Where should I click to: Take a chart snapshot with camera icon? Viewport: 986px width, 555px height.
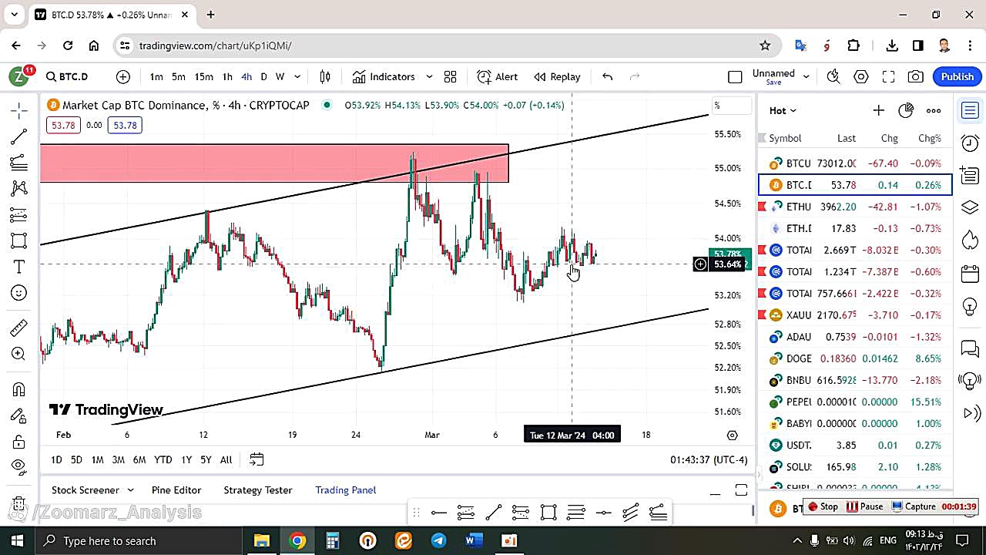915,76
